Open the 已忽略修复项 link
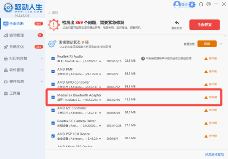Viewport: 228px width, 159px height. coord(214,154)
